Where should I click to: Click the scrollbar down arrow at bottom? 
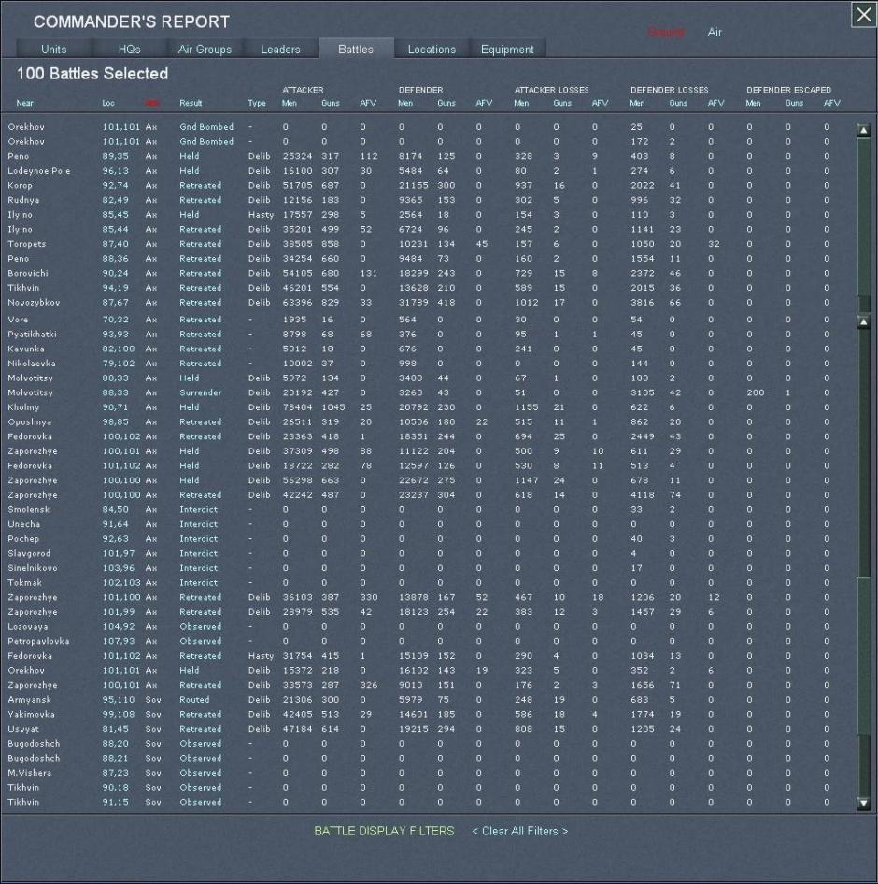pos(863,803)
